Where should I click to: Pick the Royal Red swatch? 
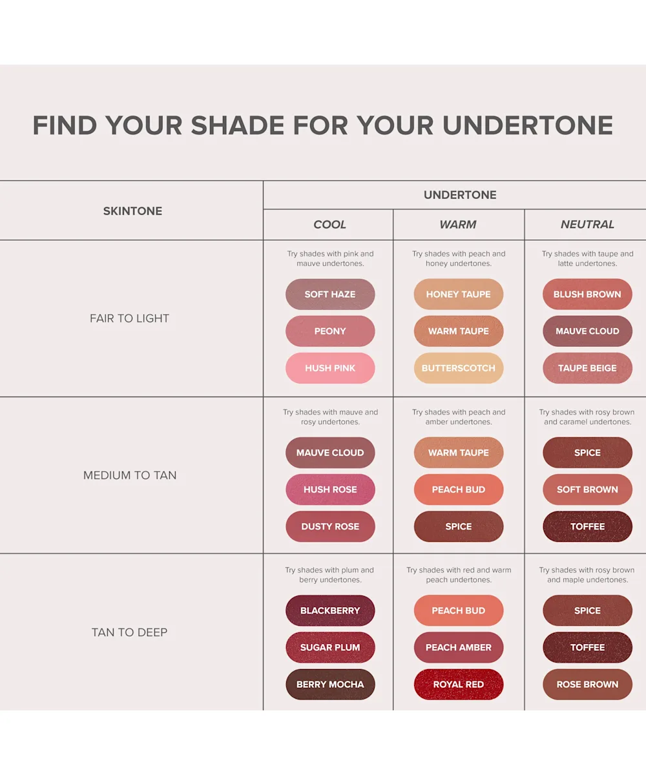(458, 684)
